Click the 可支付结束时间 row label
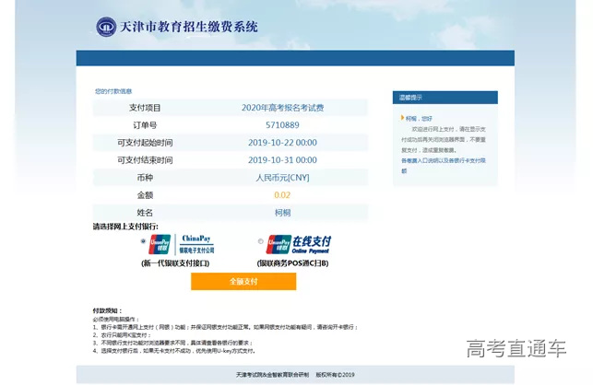The image size is (593, 385). [145, 160]
